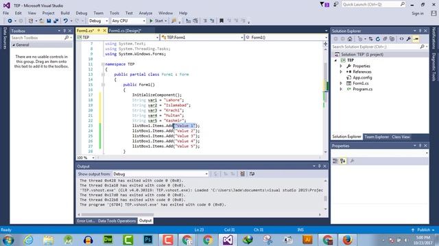439x246 pixels.
Task: Click the Output horizontal scrollbar thumb
Action: 117,215
